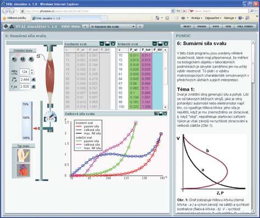Screen dimensions: 260x218
Task: Pause the muscle simulation
Action: click(x=22, y=59)
